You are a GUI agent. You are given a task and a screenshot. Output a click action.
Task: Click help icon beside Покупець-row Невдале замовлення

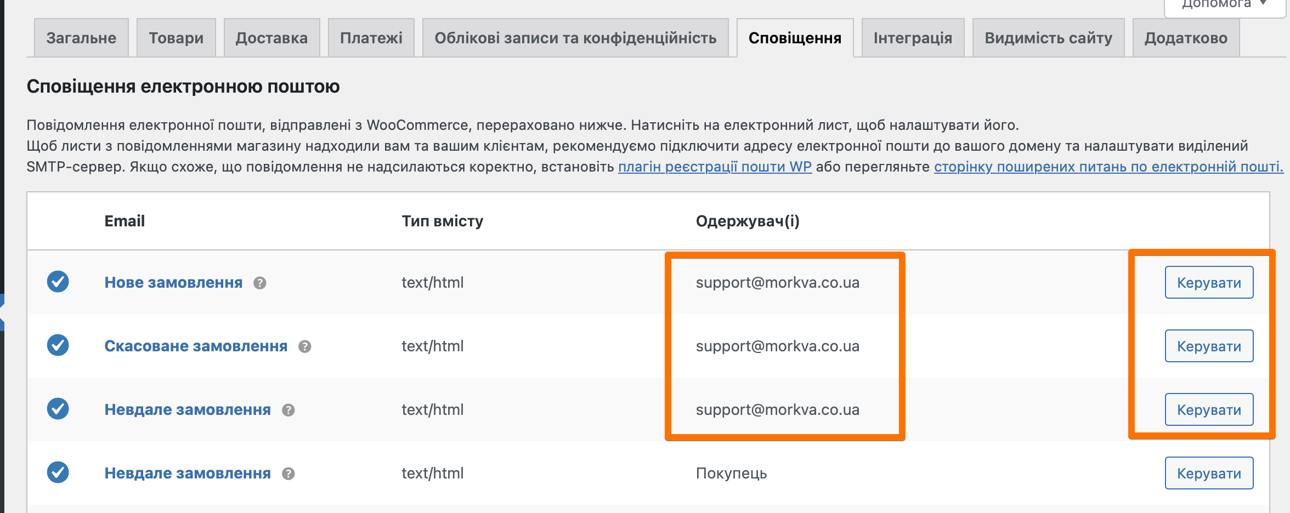288,474
